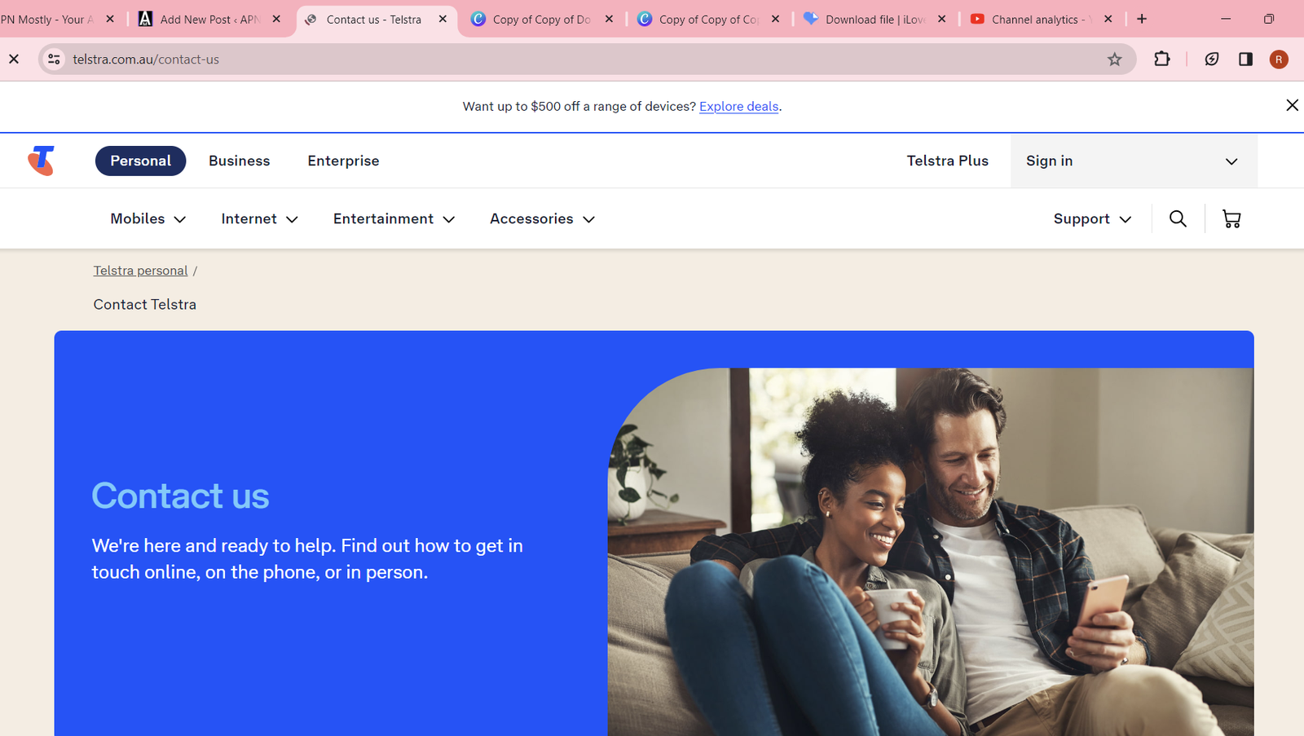Click the Telstra logo

click(39, 161)
